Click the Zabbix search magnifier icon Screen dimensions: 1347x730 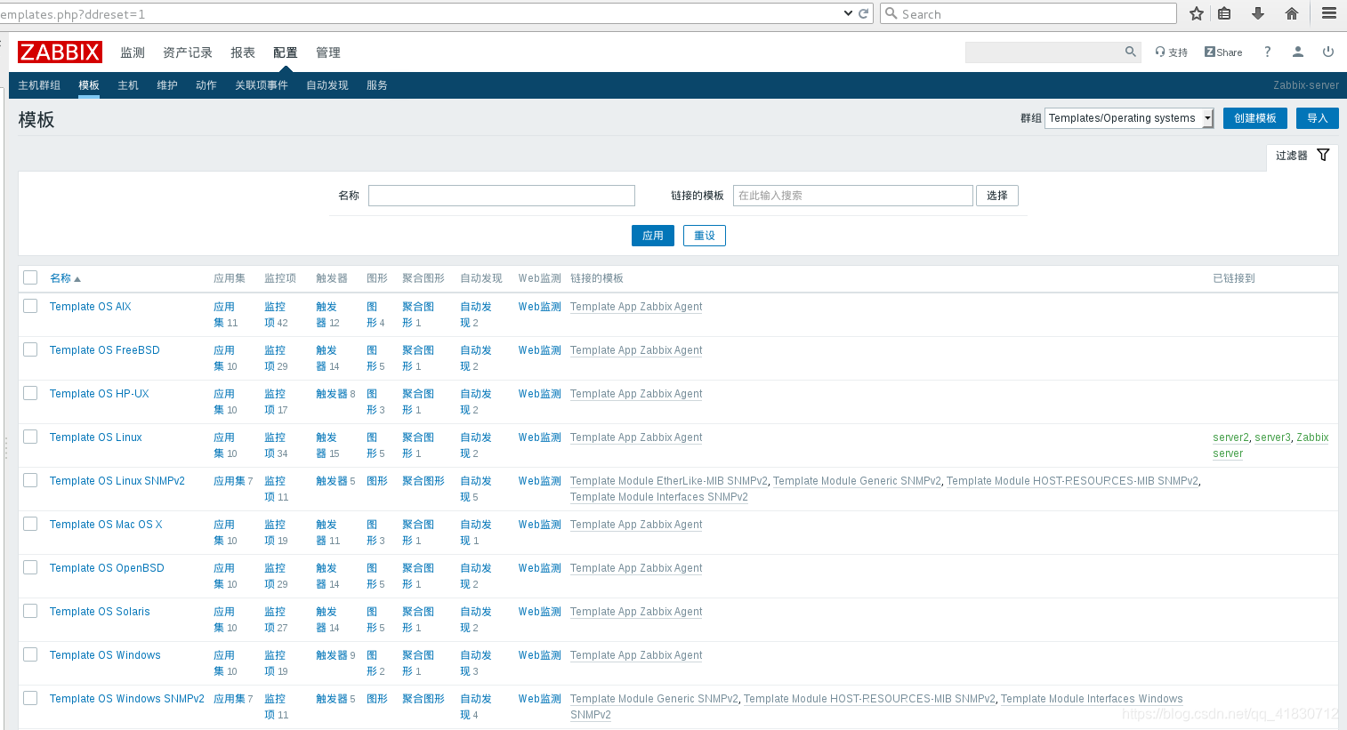(1131, 52)
